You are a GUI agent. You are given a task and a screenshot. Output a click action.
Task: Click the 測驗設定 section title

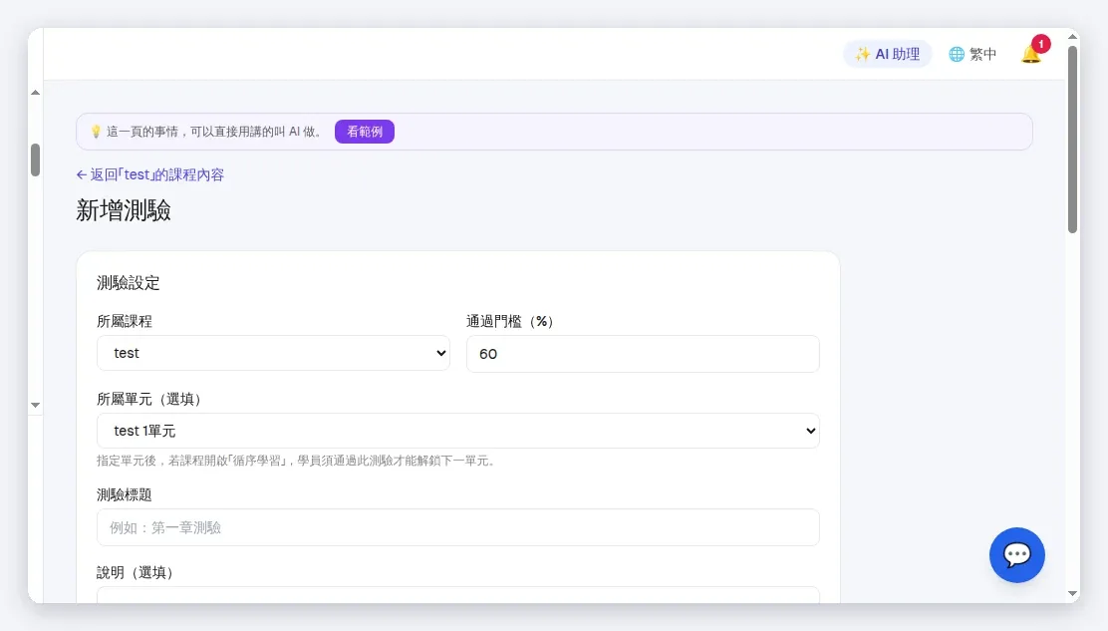pos(128,283)
